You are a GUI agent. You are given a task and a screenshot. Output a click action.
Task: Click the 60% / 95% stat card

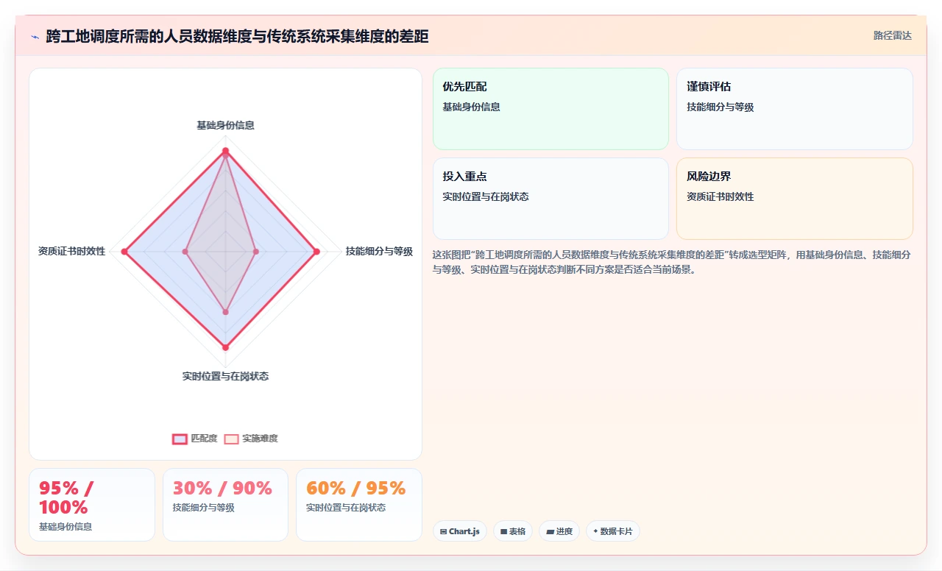pos(359,505)
